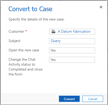Viewport: 108px width, 105px height.
Task: Click the gray footer bar beside Convert
Action: pyautogui.click(x=29, y=99)
